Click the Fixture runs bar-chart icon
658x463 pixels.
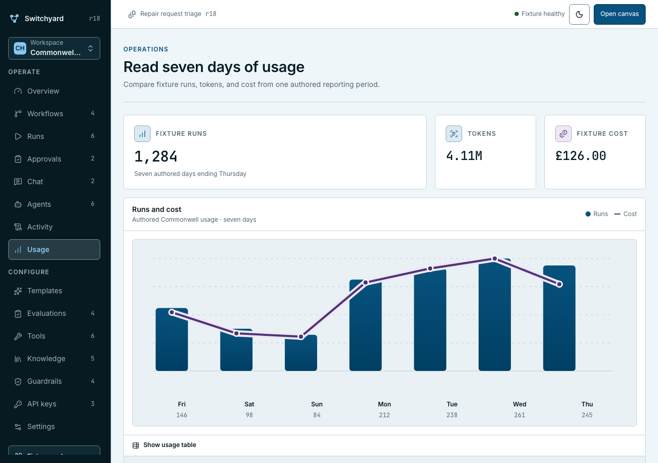(x=142, y=134)
